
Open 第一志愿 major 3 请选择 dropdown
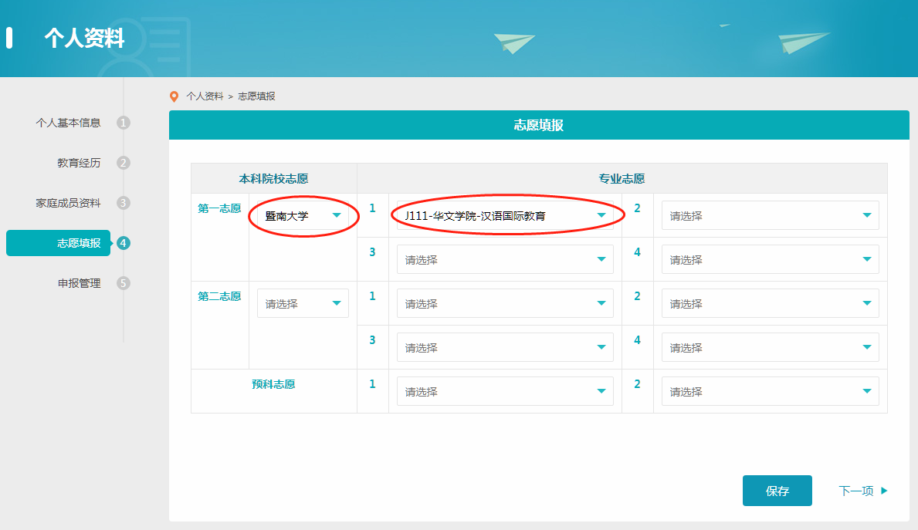tap(505, 259)
